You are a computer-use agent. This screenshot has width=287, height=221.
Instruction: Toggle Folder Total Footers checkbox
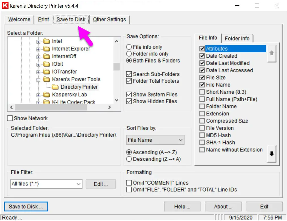[153, 81]
